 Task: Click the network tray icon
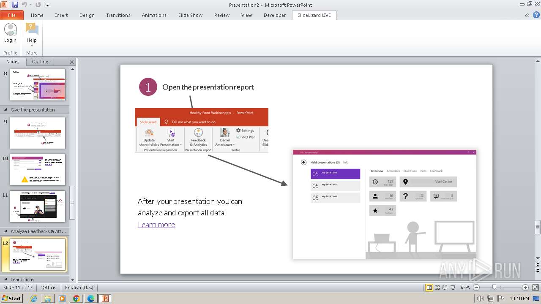tap(491, 299)
